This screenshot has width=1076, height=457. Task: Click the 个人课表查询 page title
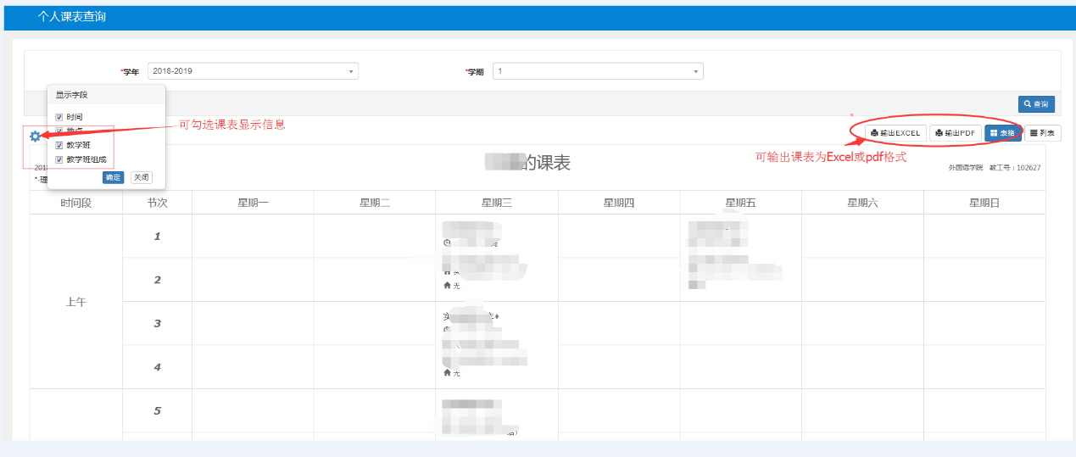tap(72, 17)
